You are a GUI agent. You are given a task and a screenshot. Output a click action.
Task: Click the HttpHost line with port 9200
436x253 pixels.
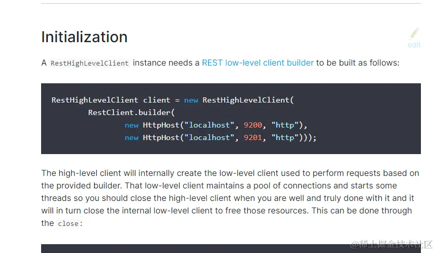click(216, 125)
